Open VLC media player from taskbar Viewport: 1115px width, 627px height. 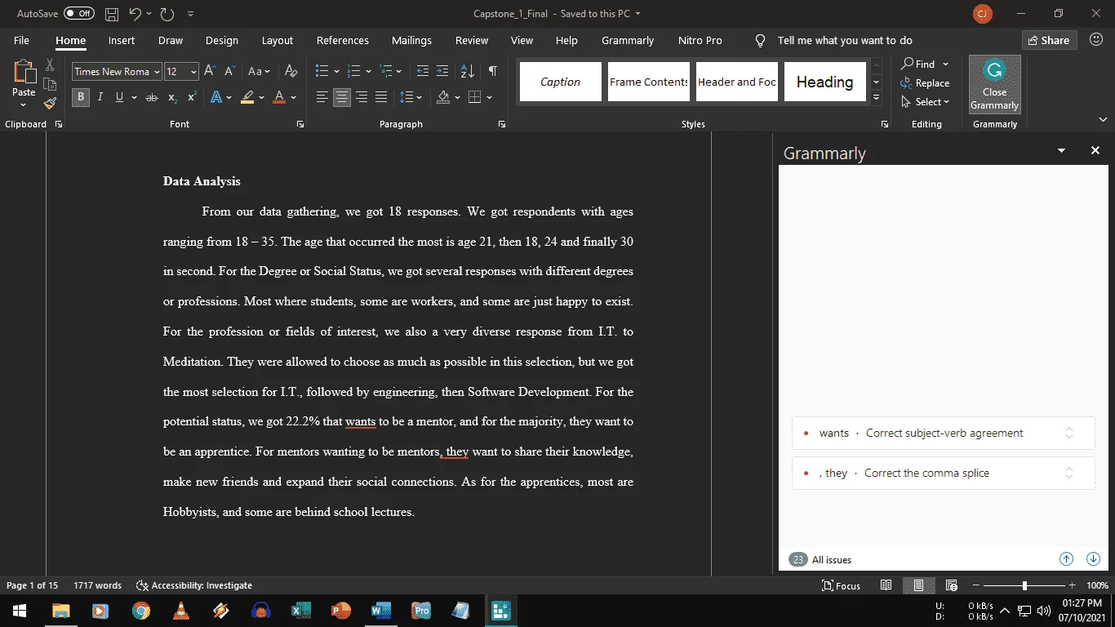[181, 610]
